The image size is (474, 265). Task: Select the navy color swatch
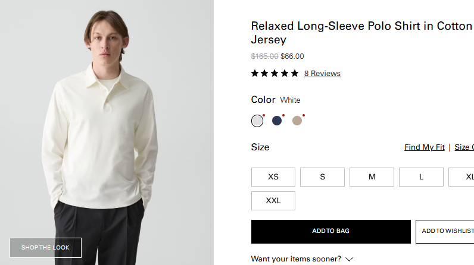[x=277, y=121]
